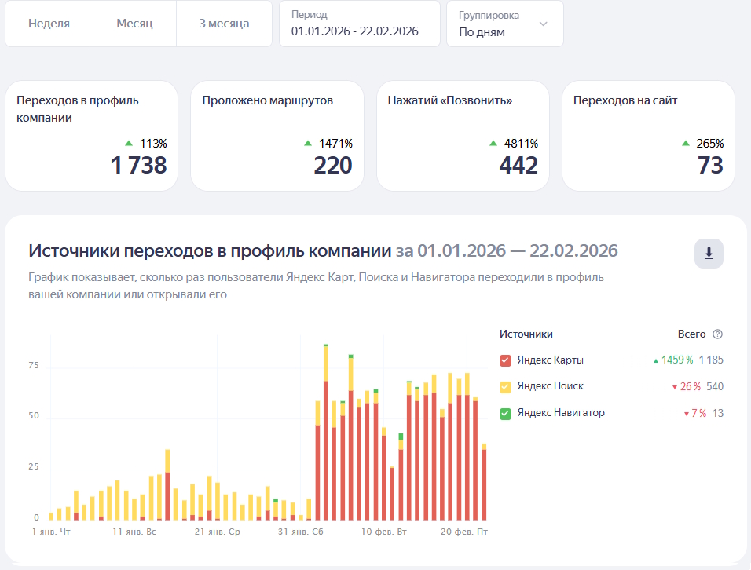This screenshot has height=570, width=751.
Task: Click the 1 янв. Чт axis label
Action: coord(51,532)
